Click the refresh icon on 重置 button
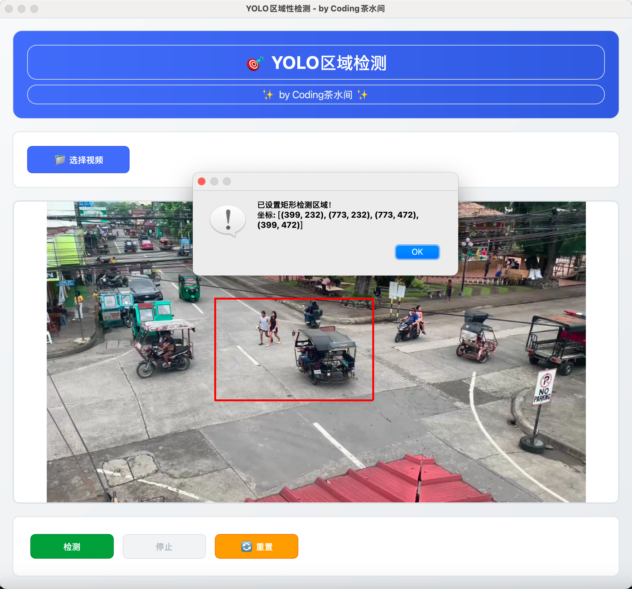Image resolution: width=632 pixels, height=589 pixels. [246, 546]
